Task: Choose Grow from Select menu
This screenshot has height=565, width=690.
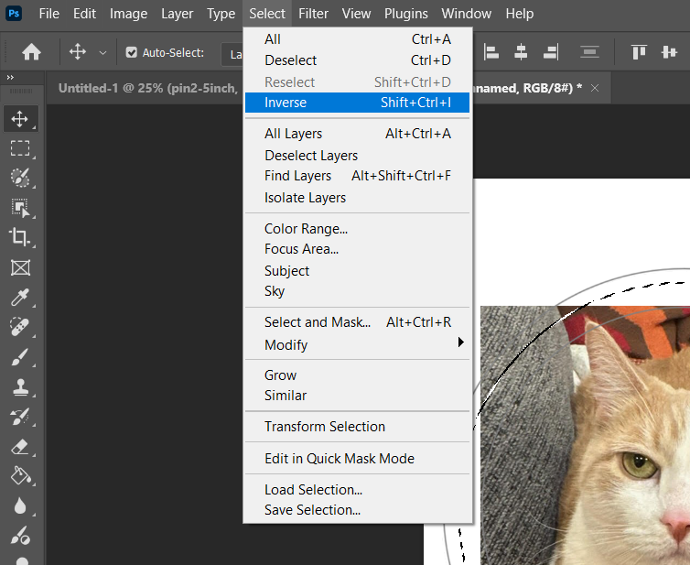Action: (x=357, y=375)
